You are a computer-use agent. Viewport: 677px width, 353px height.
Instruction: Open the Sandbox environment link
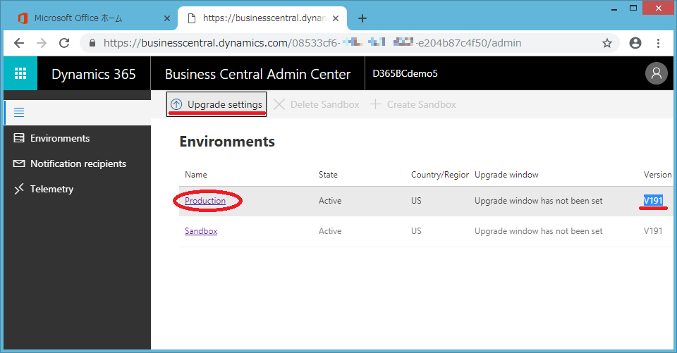coord(201,231)
